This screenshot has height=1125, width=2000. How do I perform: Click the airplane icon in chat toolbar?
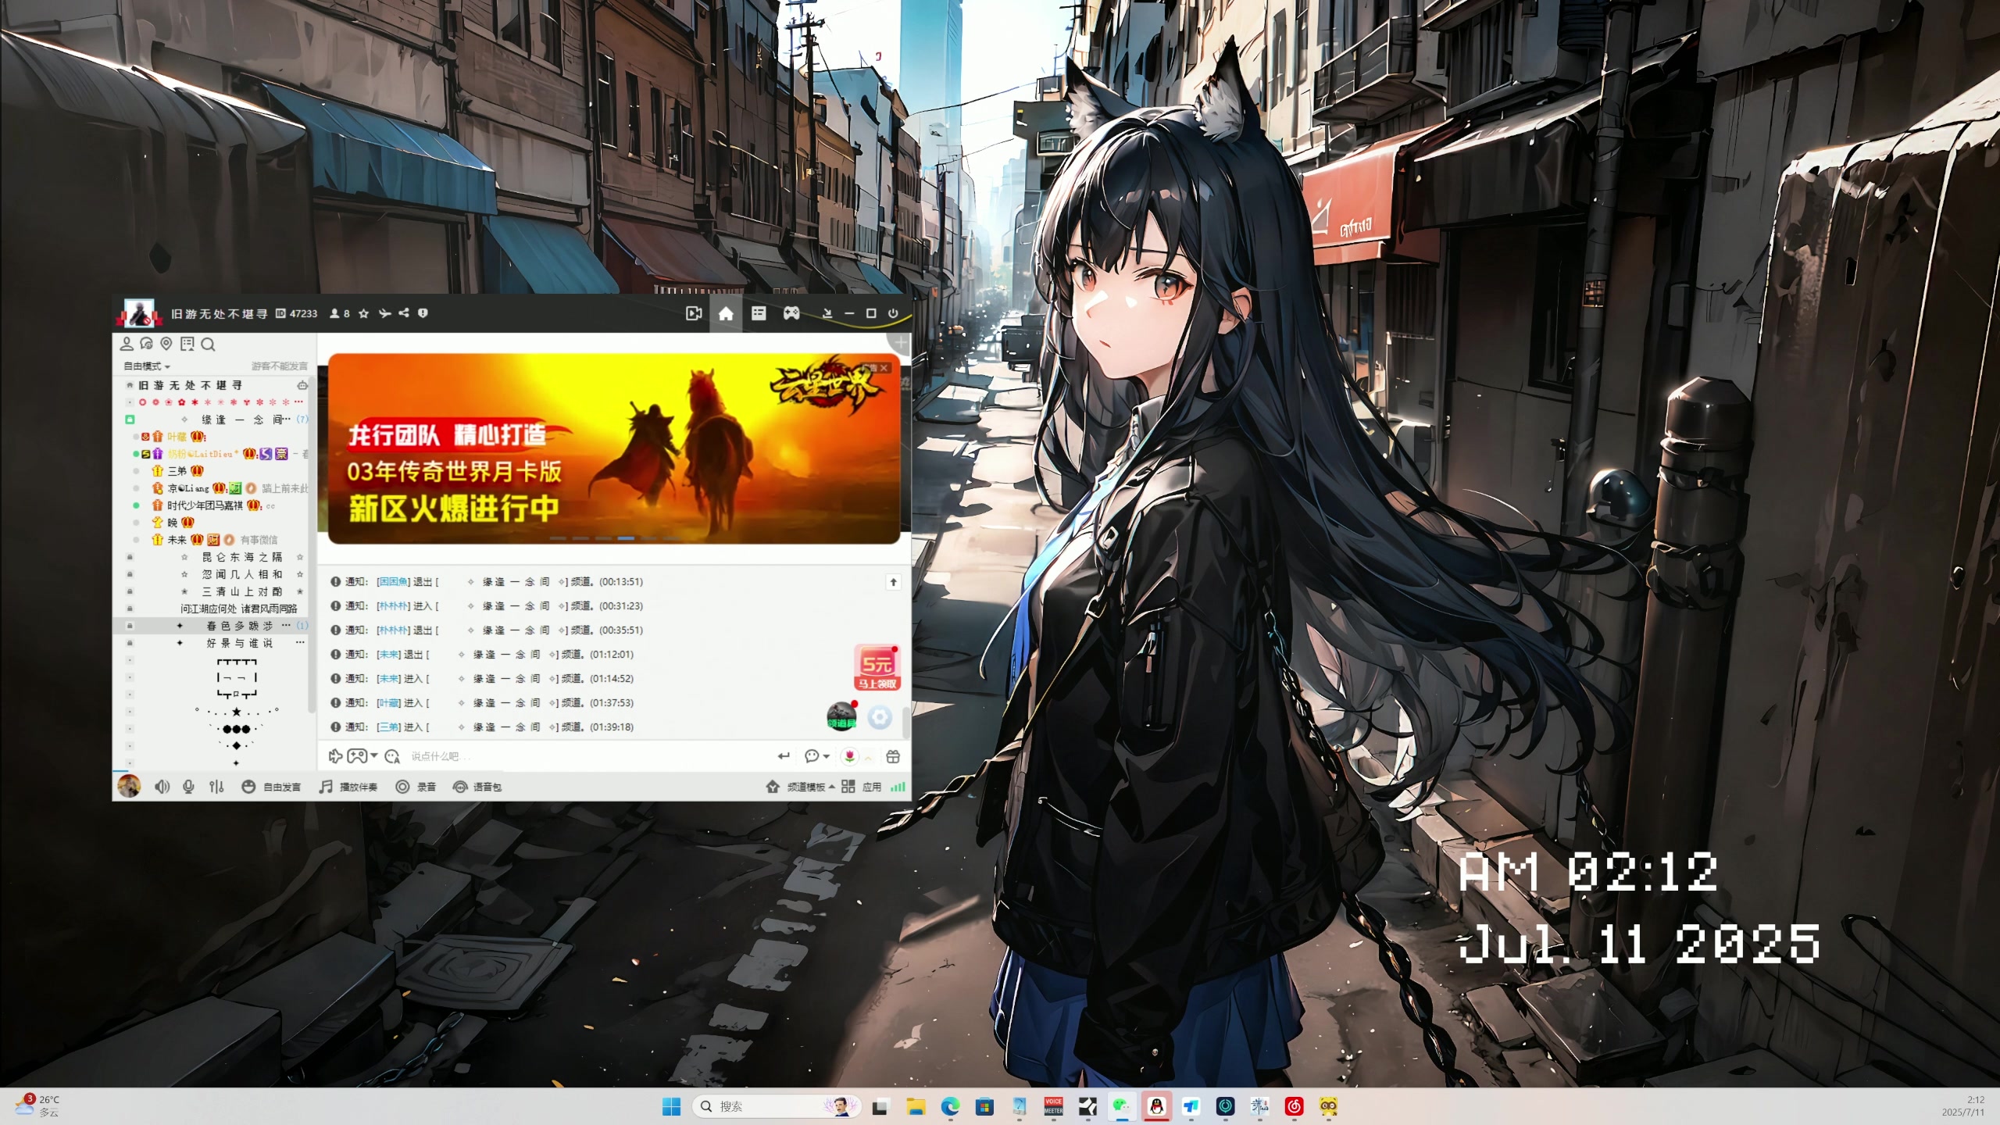click(335, 756)
